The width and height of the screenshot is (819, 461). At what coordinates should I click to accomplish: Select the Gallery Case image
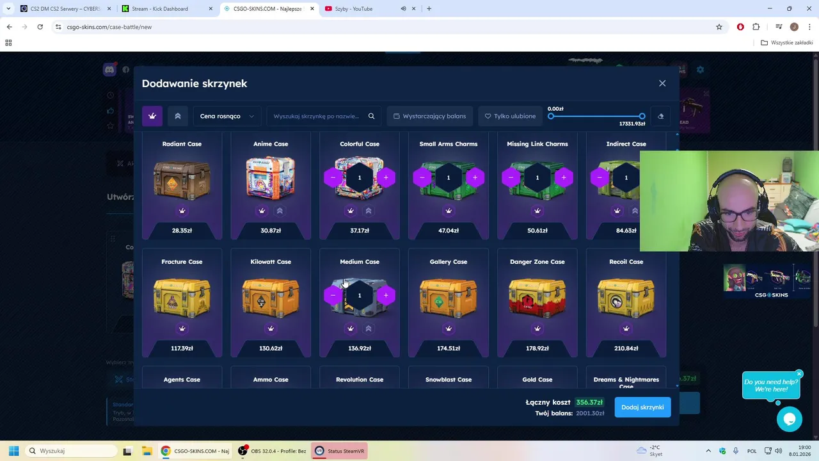pyautogui.click(x=449, y=297)
